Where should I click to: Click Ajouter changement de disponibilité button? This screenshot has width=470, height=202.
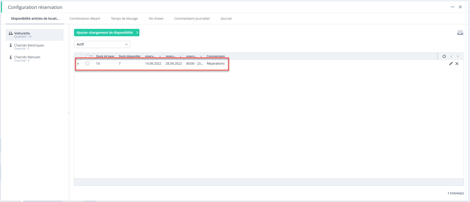(107, 32)
